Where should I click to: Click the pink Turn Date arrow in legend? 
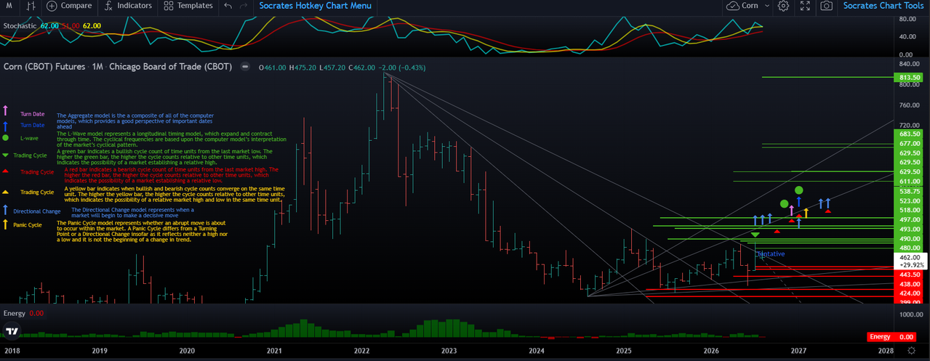6,111
